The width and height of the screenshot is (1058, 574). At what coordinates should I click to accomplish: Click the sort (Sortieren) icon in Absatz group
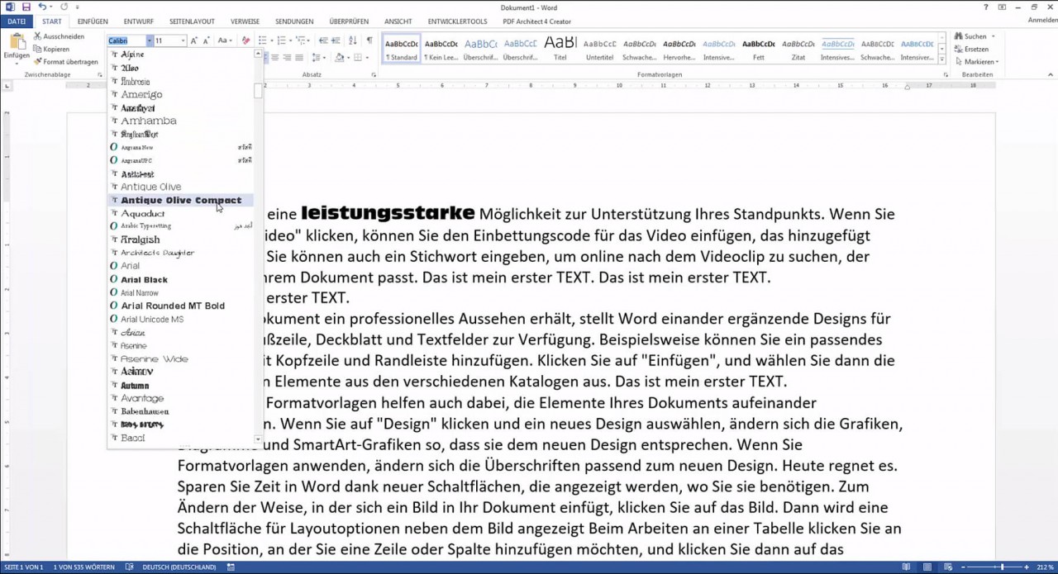pyautogui.click(x=353, y=40)
